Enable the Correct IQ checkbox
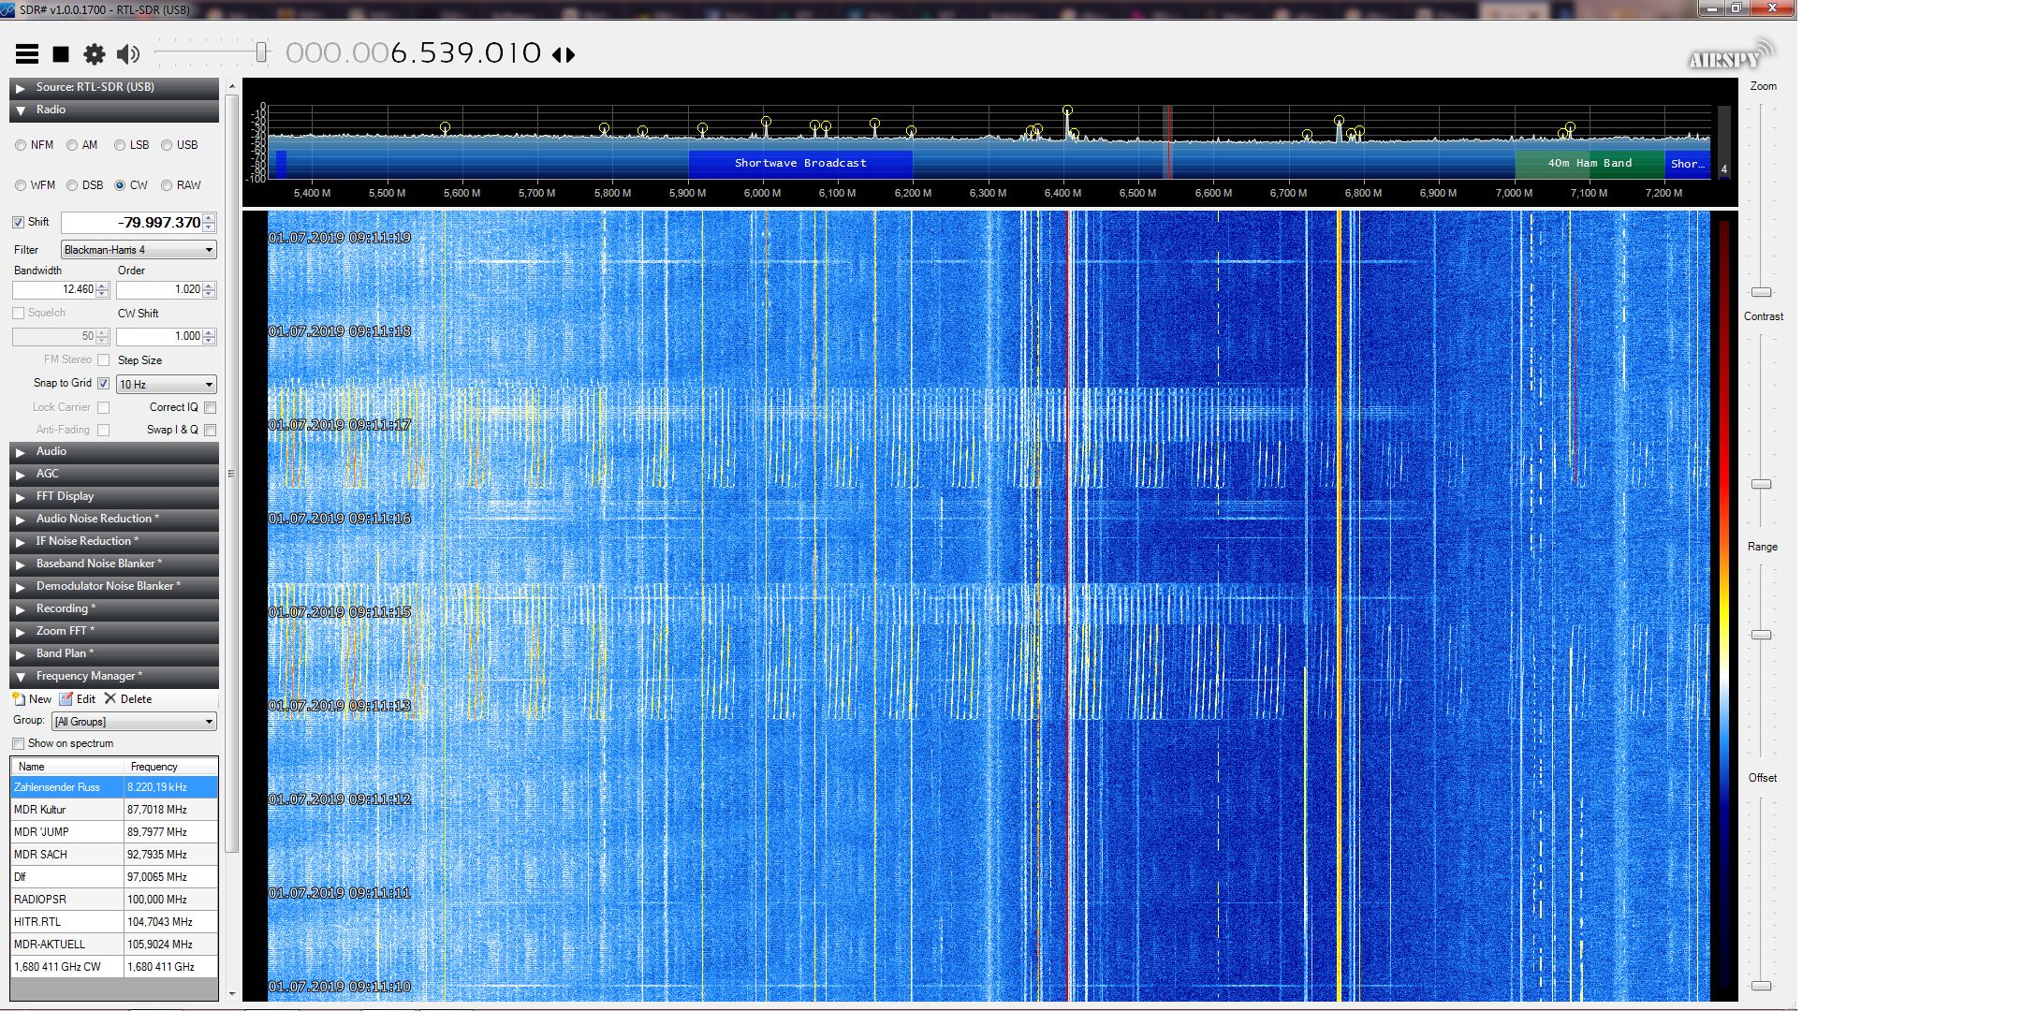 (210, 407)
